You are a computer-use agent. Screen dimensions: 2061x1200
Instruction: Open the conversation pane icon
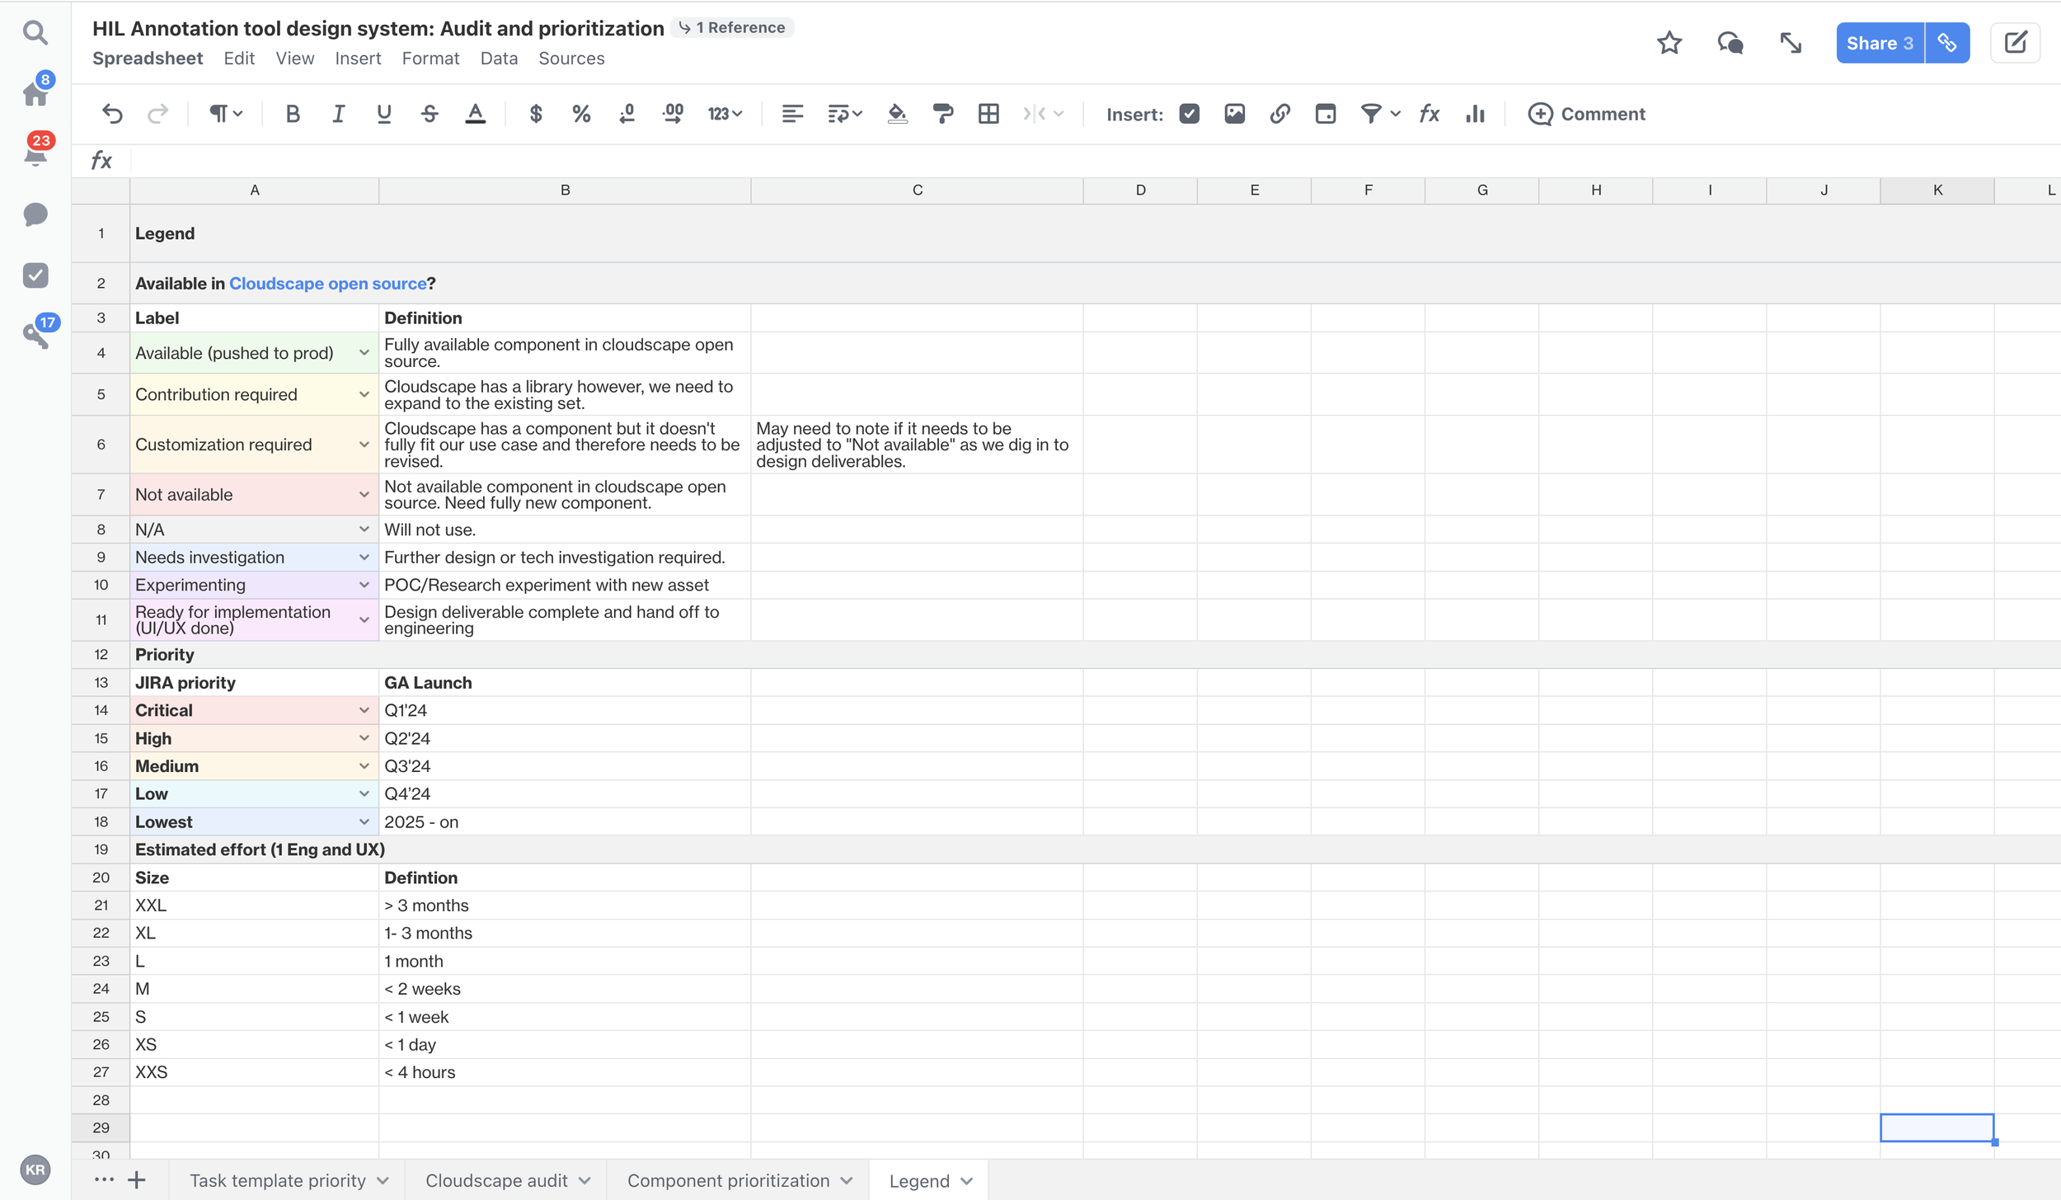click(x=1730, y=43)
